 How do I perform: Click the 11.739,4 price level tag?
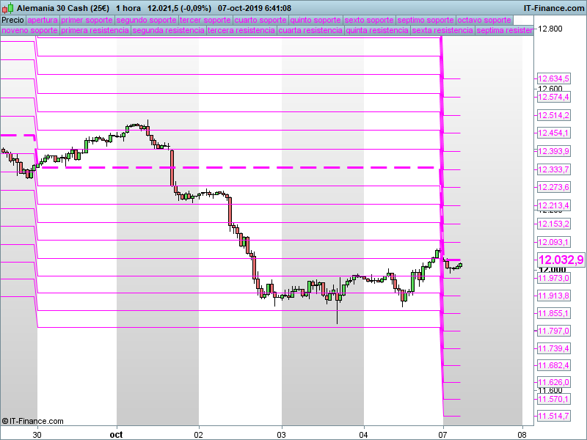[x=554, y=348]
